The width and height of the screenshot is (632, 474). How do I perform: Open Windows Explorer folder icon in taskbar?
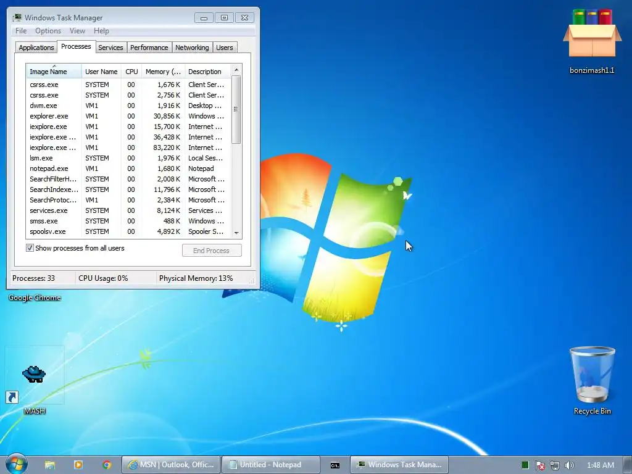[49, 465]
